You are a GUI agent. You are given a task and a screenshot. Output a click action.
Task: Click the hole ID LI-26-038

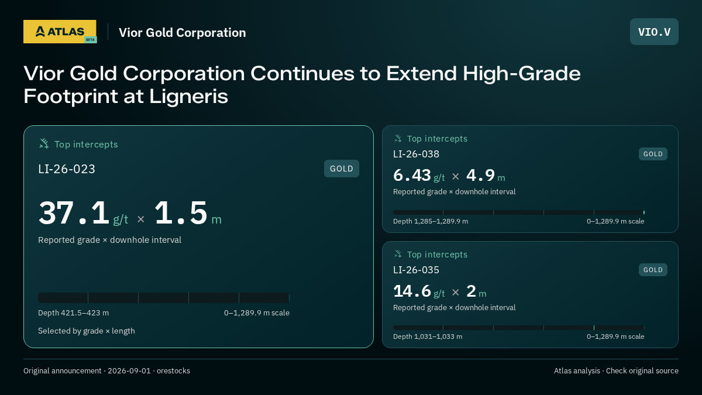416,154
